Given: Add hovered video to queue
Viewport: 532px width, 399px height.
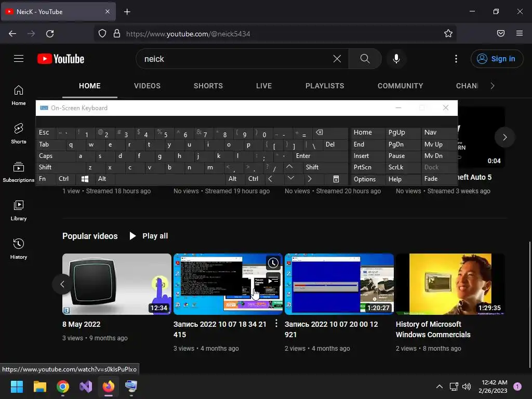Looking at the screenshot, I should 273,280.
